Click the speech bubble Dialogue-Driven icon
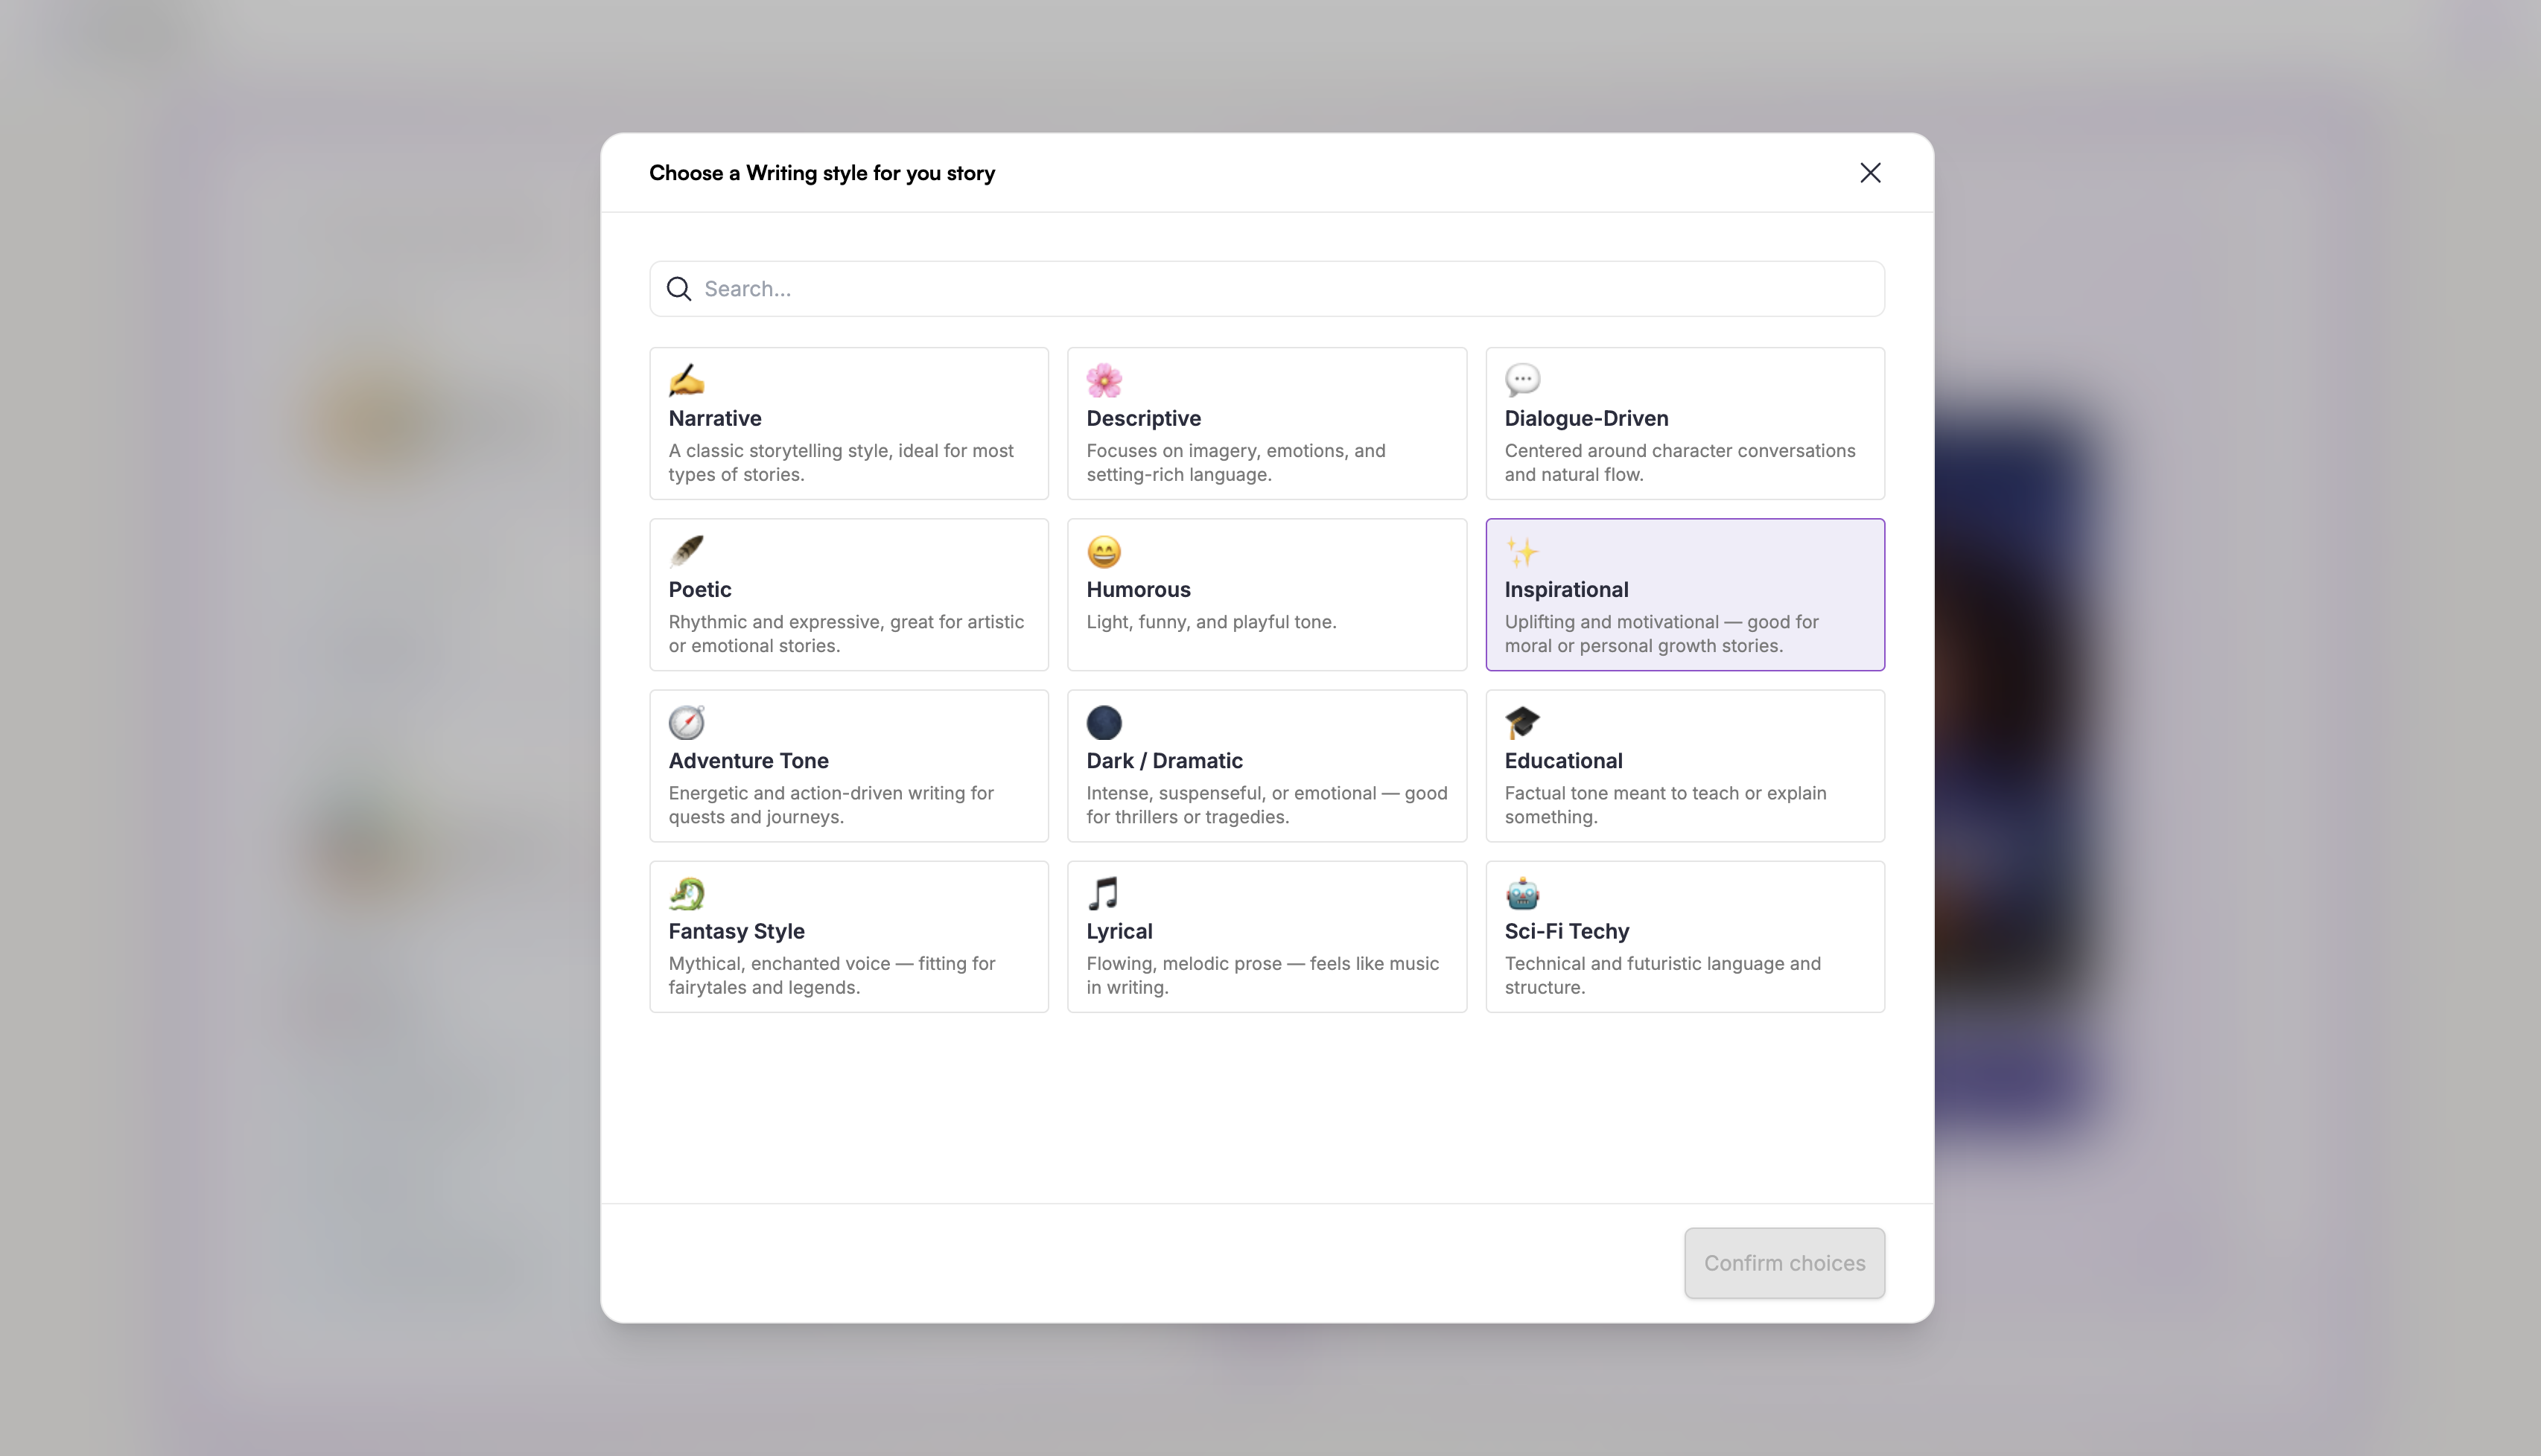Viewport: 2541px width, 1456px height. (1523, 380)
